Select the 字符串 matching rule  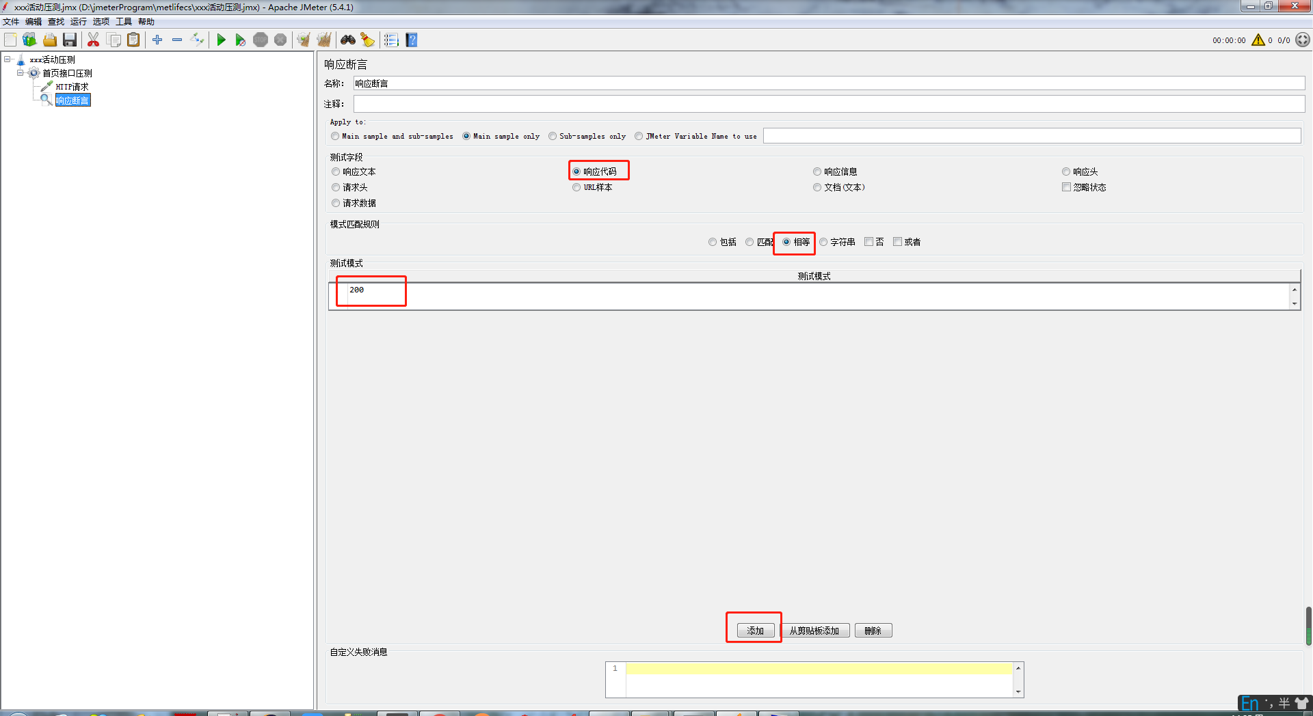(x=837, y=242)
